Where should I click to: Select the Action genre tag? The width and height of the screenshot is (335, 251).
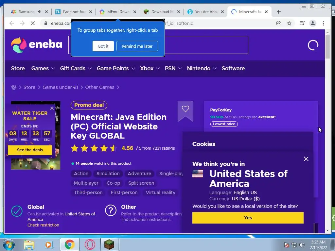81,174
